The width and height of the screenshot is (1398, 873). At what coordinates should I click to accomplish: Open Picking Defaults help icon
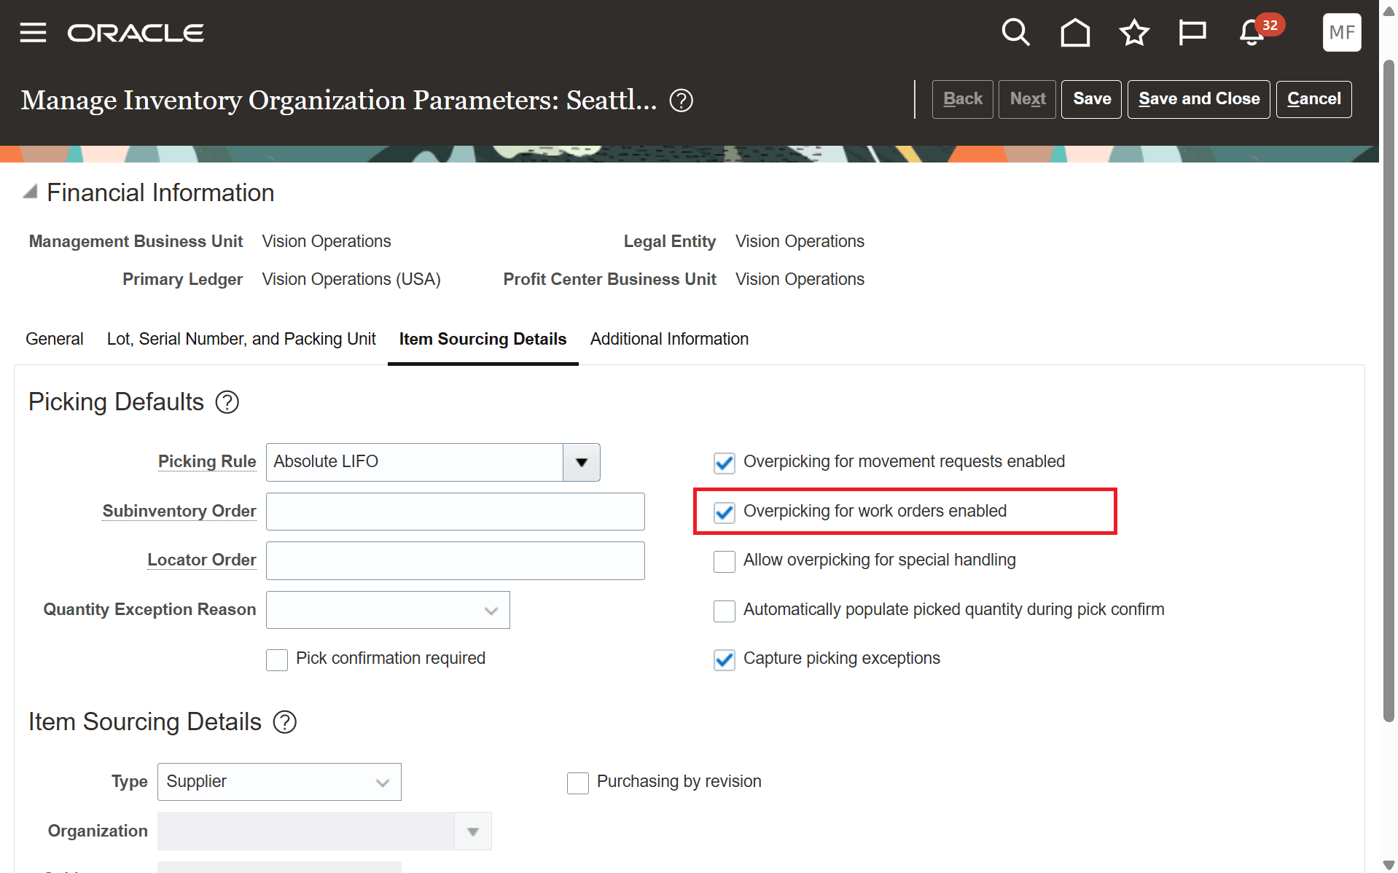[x=227, y=402]
